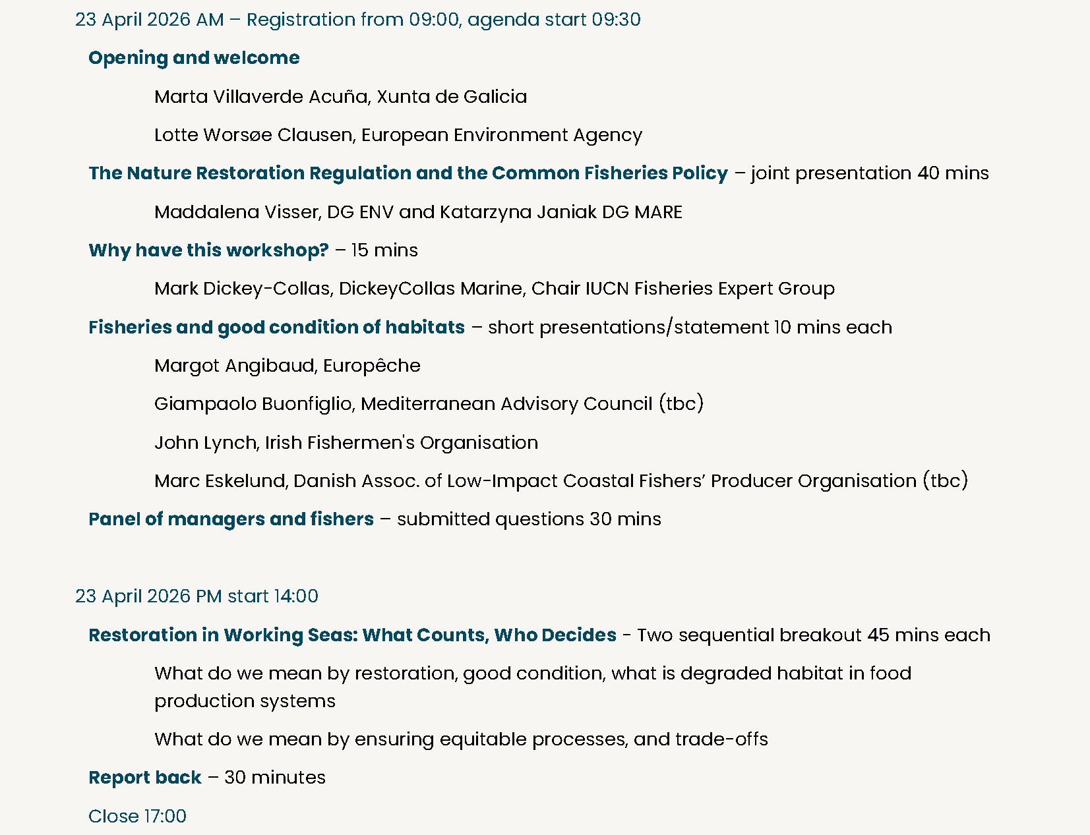Screen dimensions: 1090x835
Task: Click the 23 April 2026 AM session header
Action: pos(357,20)
